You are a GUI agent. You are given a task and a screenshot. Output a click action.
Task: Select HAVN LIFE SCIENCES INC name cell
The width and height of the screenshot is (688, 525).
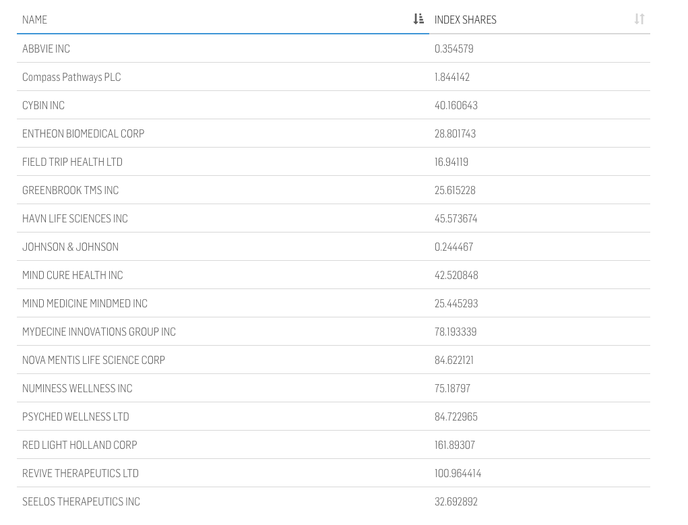[75, 218]
